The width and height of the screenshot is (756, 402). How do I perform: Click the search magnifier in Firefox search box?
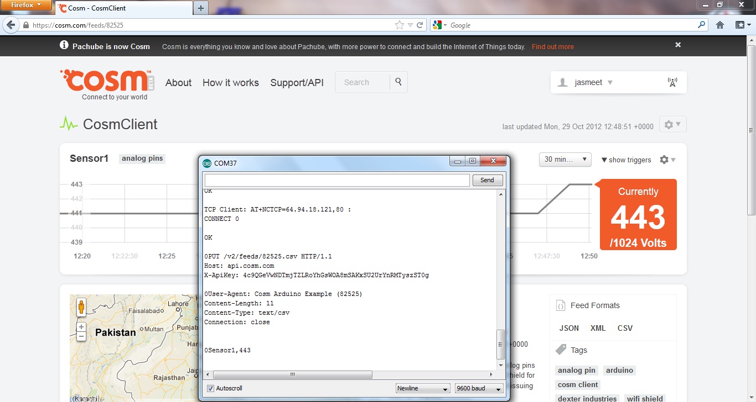(x=702, y=25)
